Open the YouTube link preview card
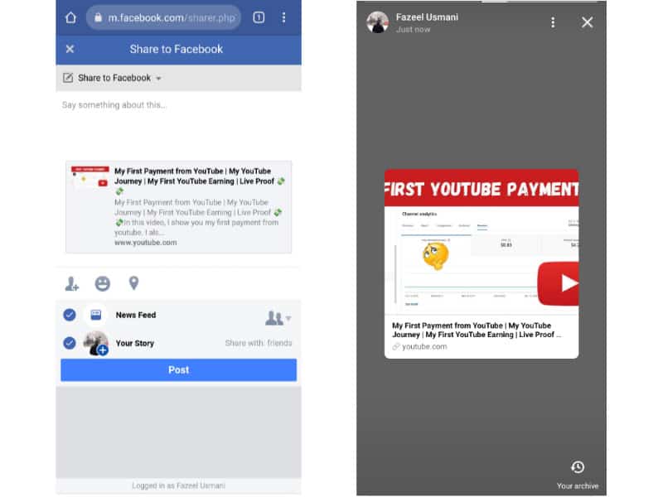 [x=178, y=206]
